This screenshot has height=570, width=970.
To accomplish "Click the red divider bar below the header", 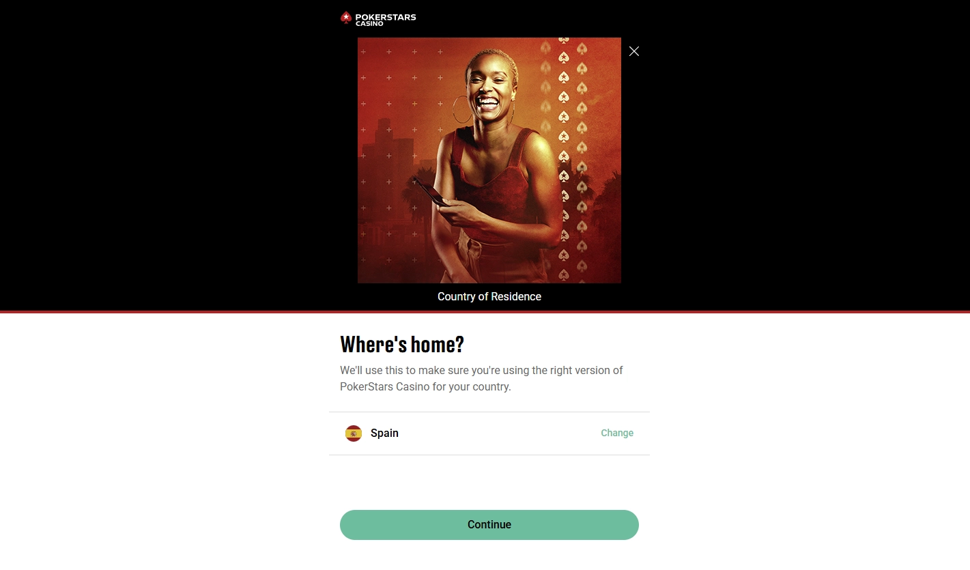I will coord(485,312).
